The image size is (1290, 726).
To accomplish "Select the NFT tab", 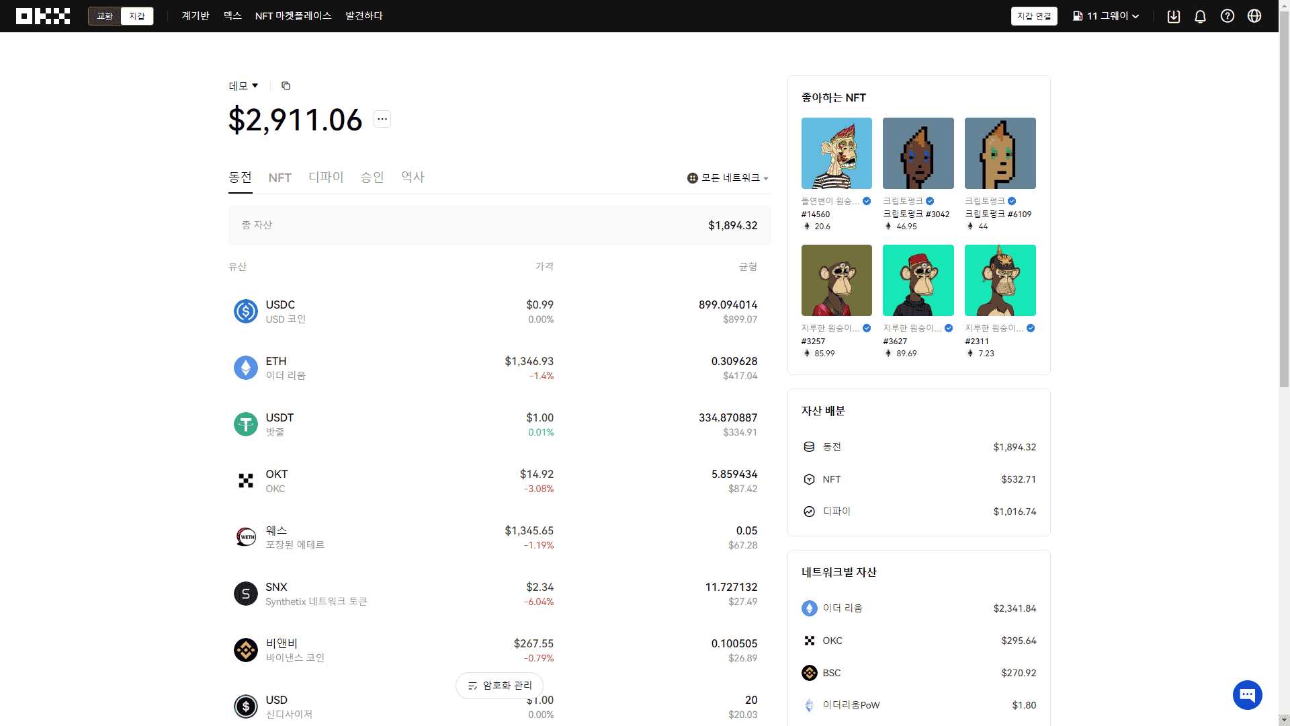I will 280,177.
